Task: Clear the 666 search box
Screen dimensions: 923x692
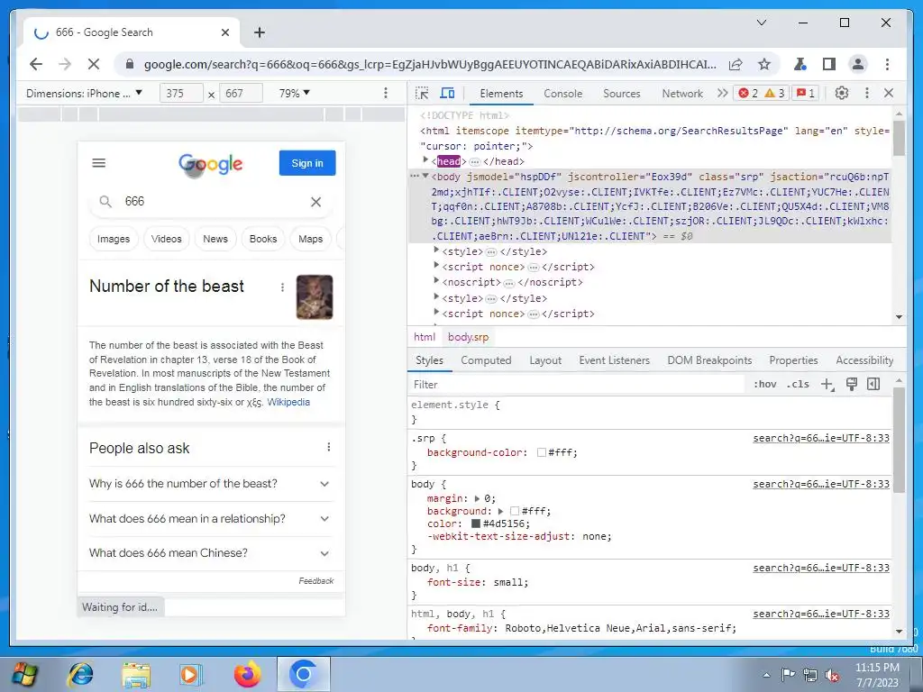Action: pos(316,202)
